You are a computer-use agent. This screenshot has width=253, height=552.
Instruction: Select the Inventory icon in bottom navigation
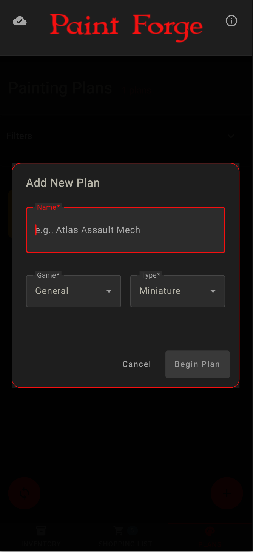coord(41,530)
